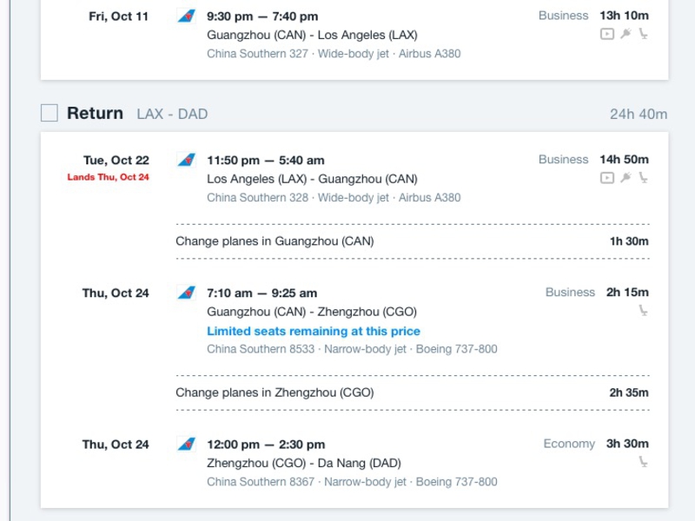Click seat icon for the 13h 10m flight
Screen dimensions: 695x521
[x=643, y=34]
